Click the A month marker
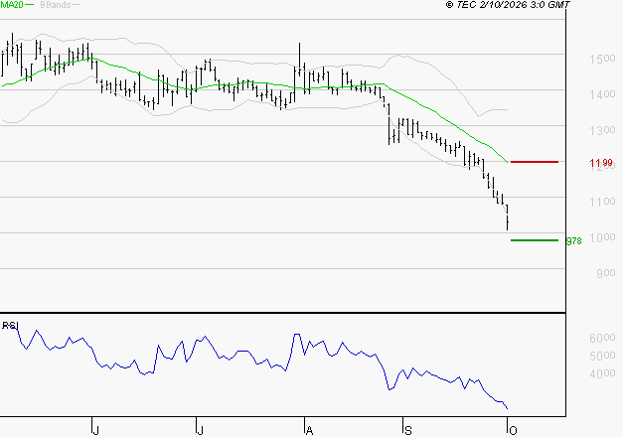This screenshot has height=437, width=623. (310, 430)
